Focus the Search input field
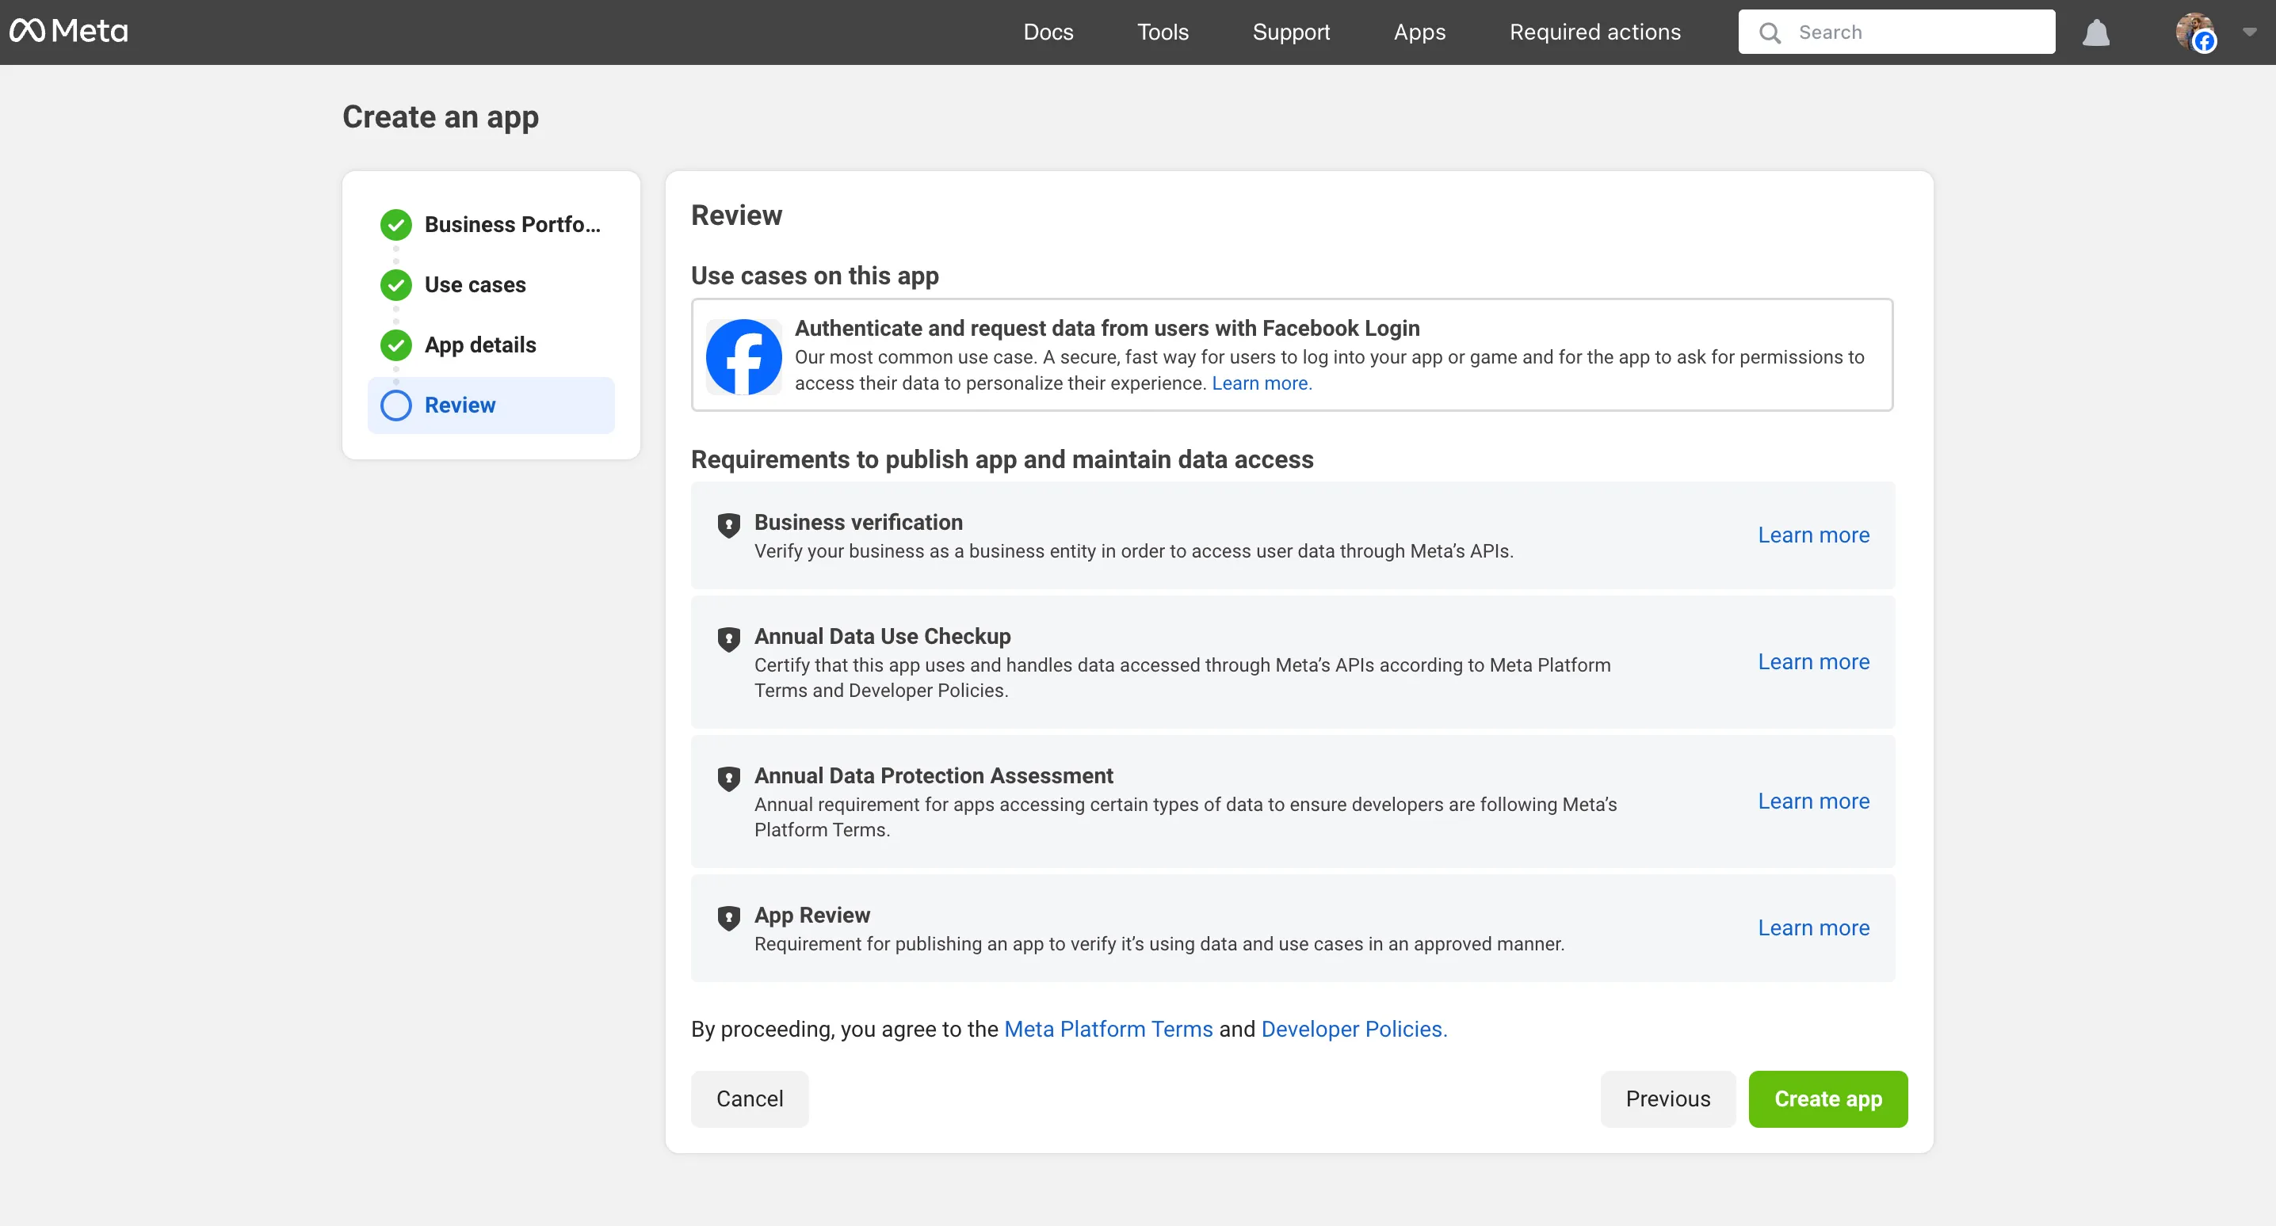This screenshot has width=2276, height=1226. click(x=1897, y=32)
